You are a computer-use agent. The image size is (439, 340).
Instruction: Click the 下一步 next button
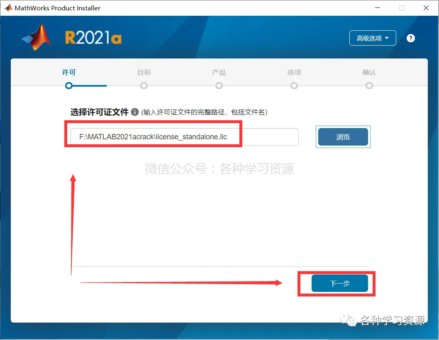(x=339, y=283)
